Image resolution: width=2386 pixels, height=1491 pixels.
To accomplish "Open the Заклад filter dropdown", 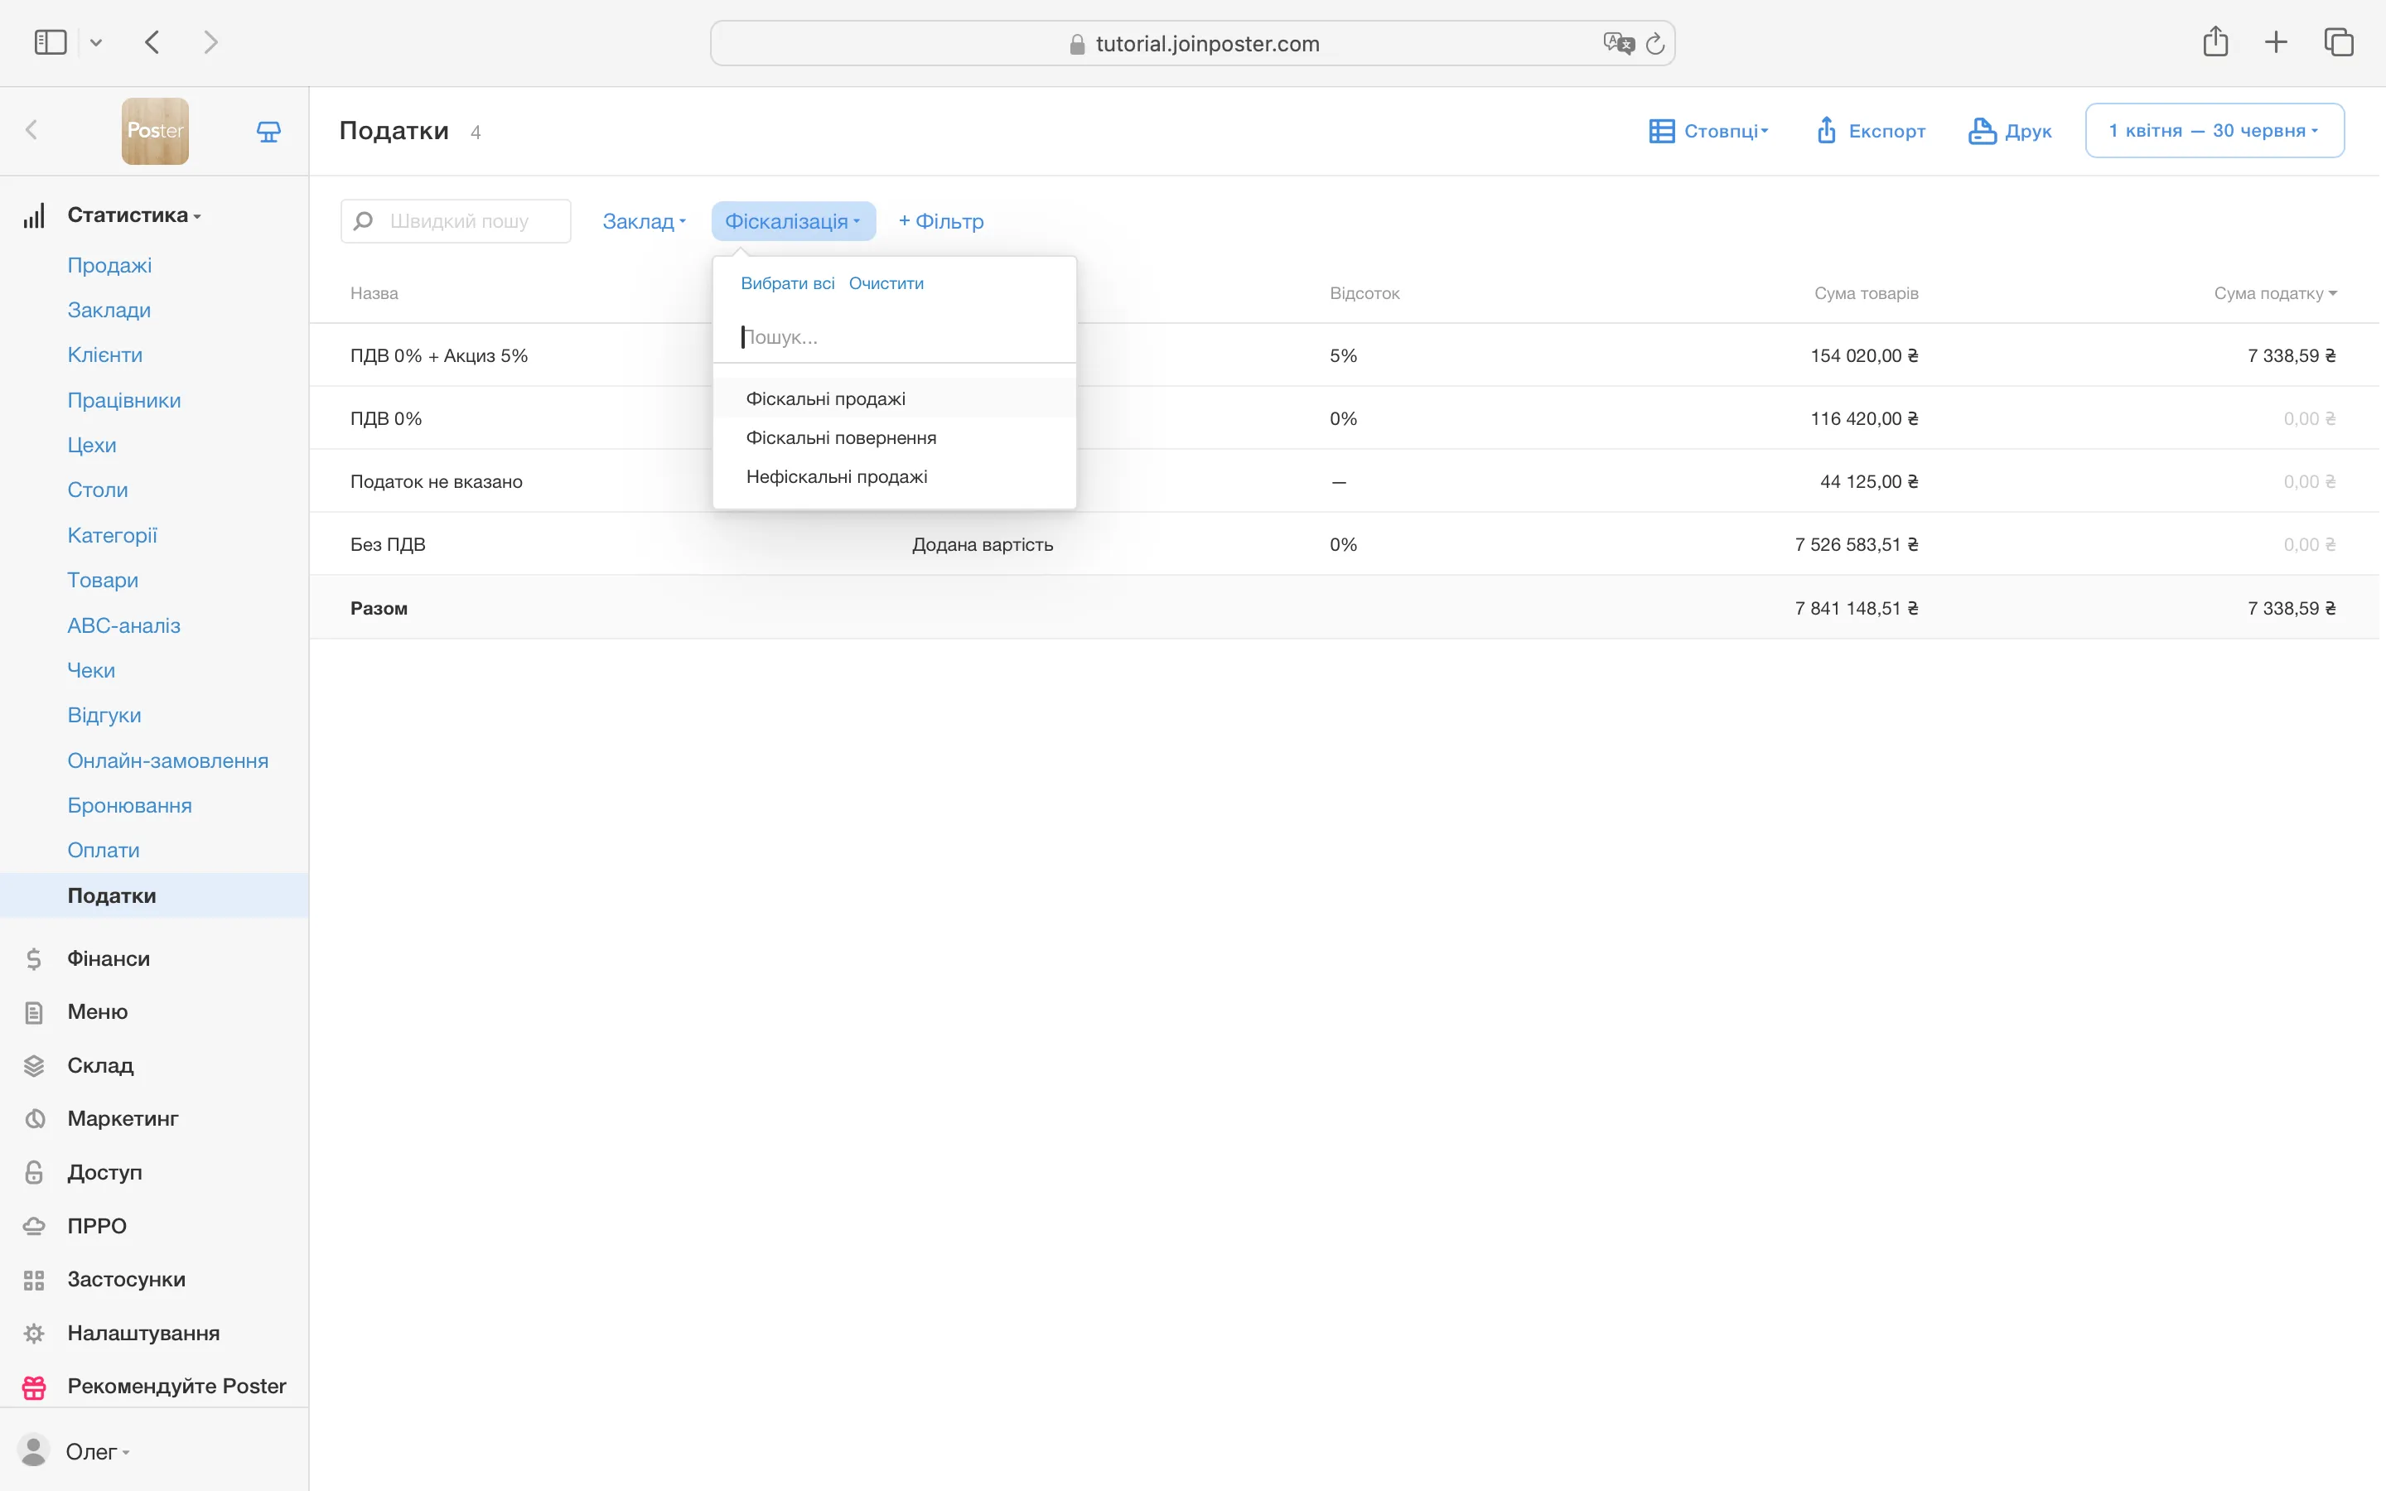I will (643, 221).
